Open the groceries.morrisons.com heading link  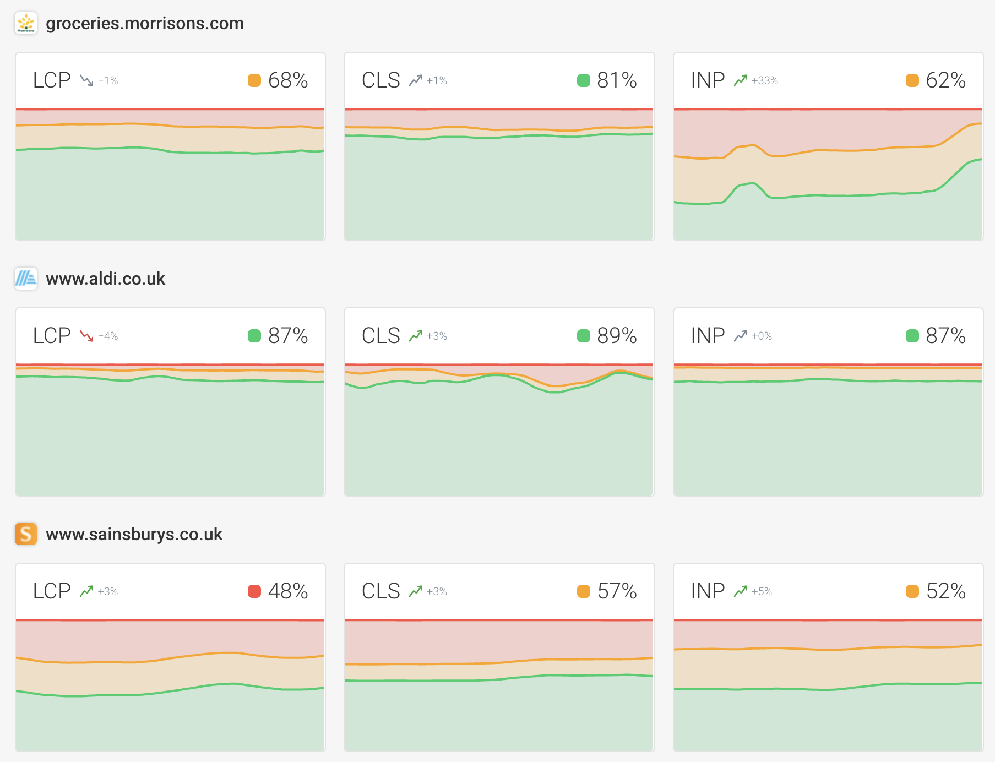[145, 24]
